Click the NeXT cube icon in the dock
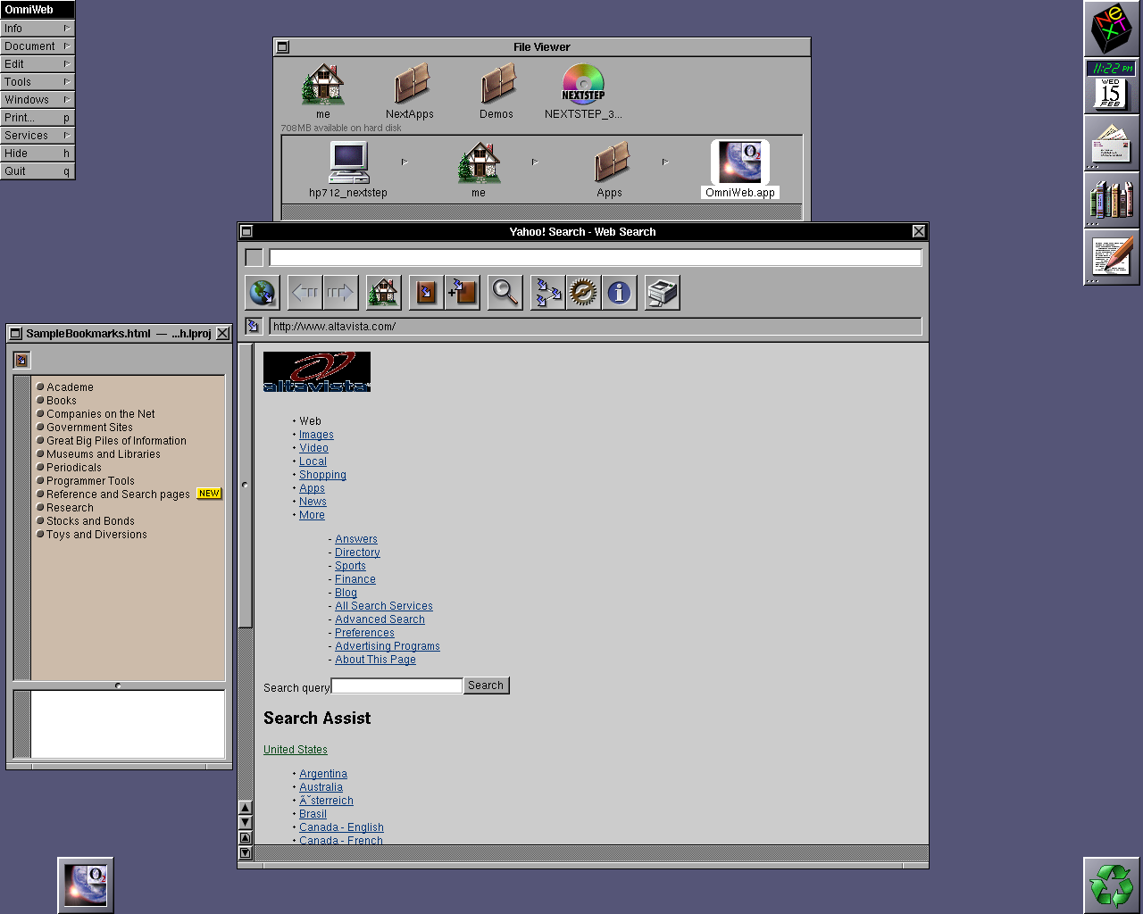 click(x=1112, y=29)
